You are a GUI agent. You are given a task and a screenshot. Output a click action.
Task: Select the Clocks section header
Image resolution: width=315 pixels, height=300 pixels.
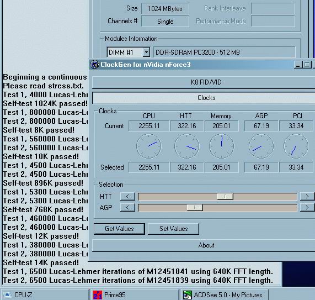(204, 98)
